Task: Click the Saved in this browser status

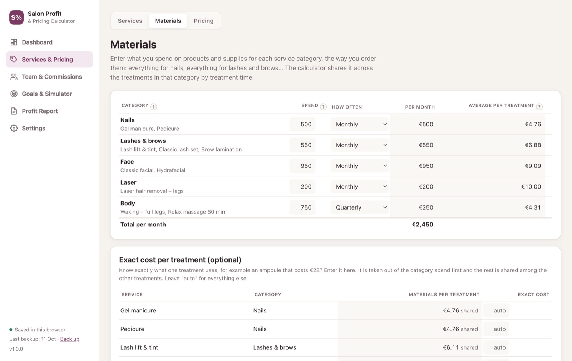Action: tap(38, 330)
